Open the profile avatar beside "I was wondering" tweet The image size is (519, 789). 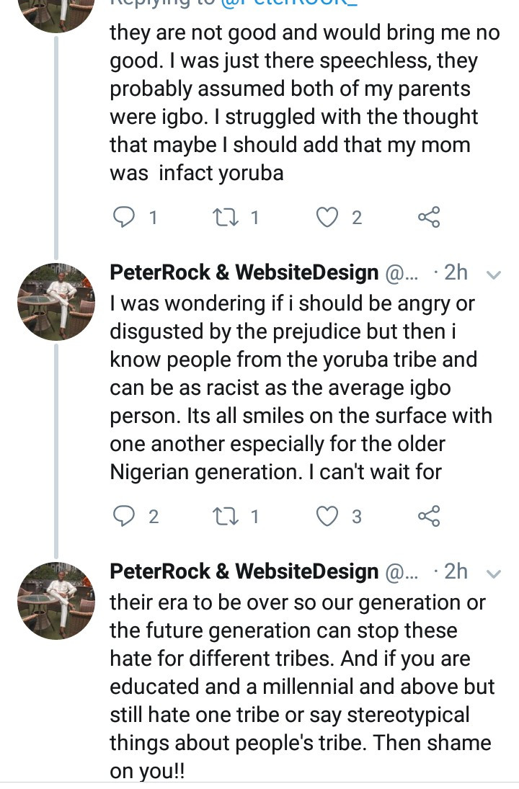click(x=56, y=301)
